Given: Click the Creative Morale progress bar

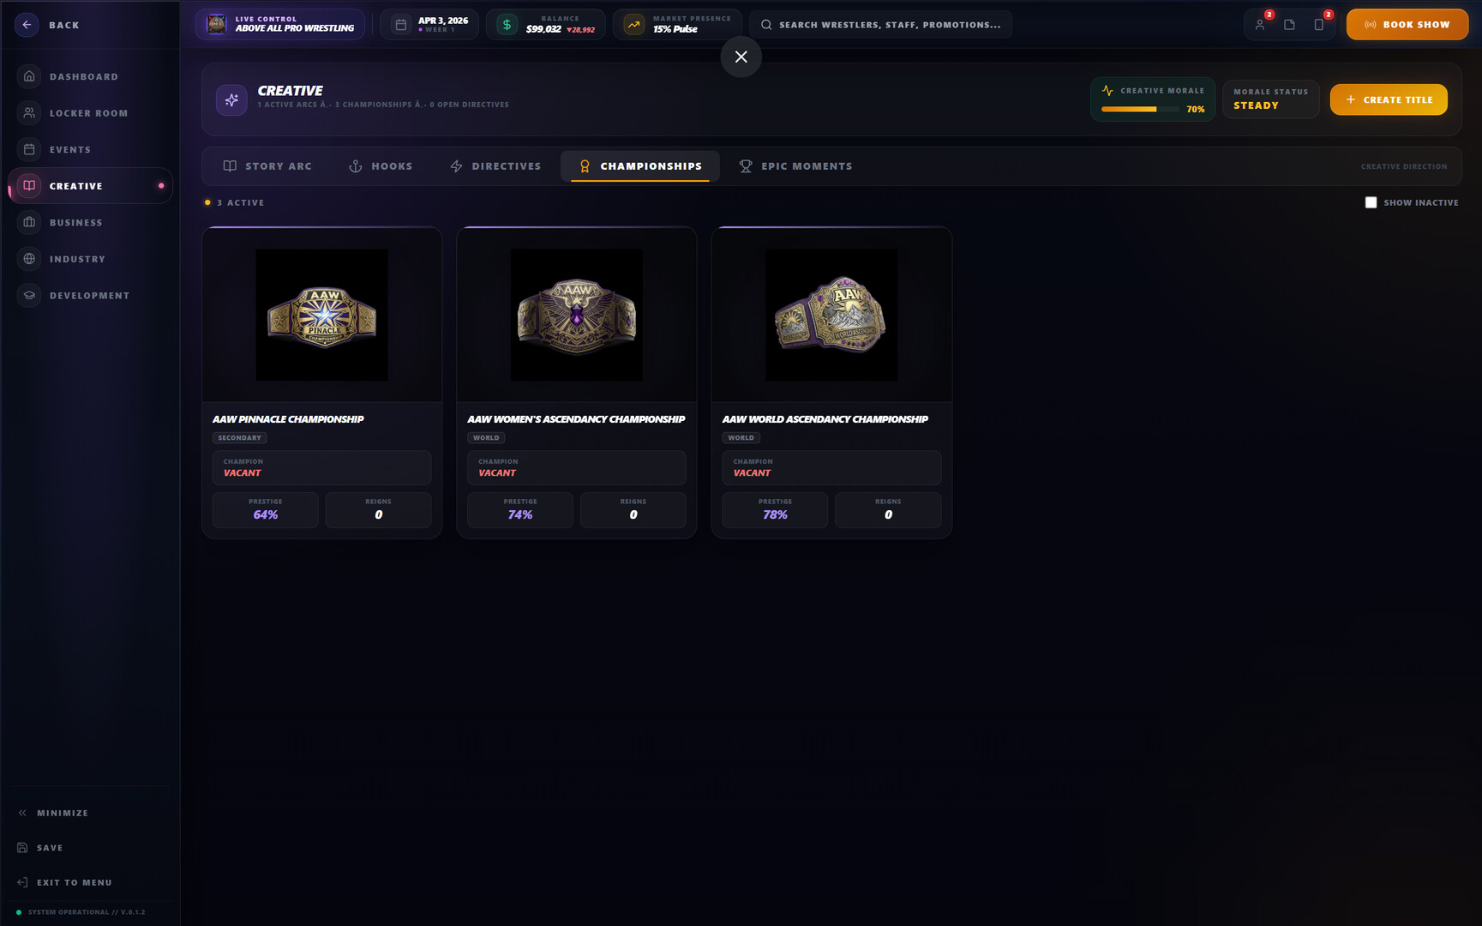Looking at the screenshot, I should pyautogui.click(x=1140, y=110).
